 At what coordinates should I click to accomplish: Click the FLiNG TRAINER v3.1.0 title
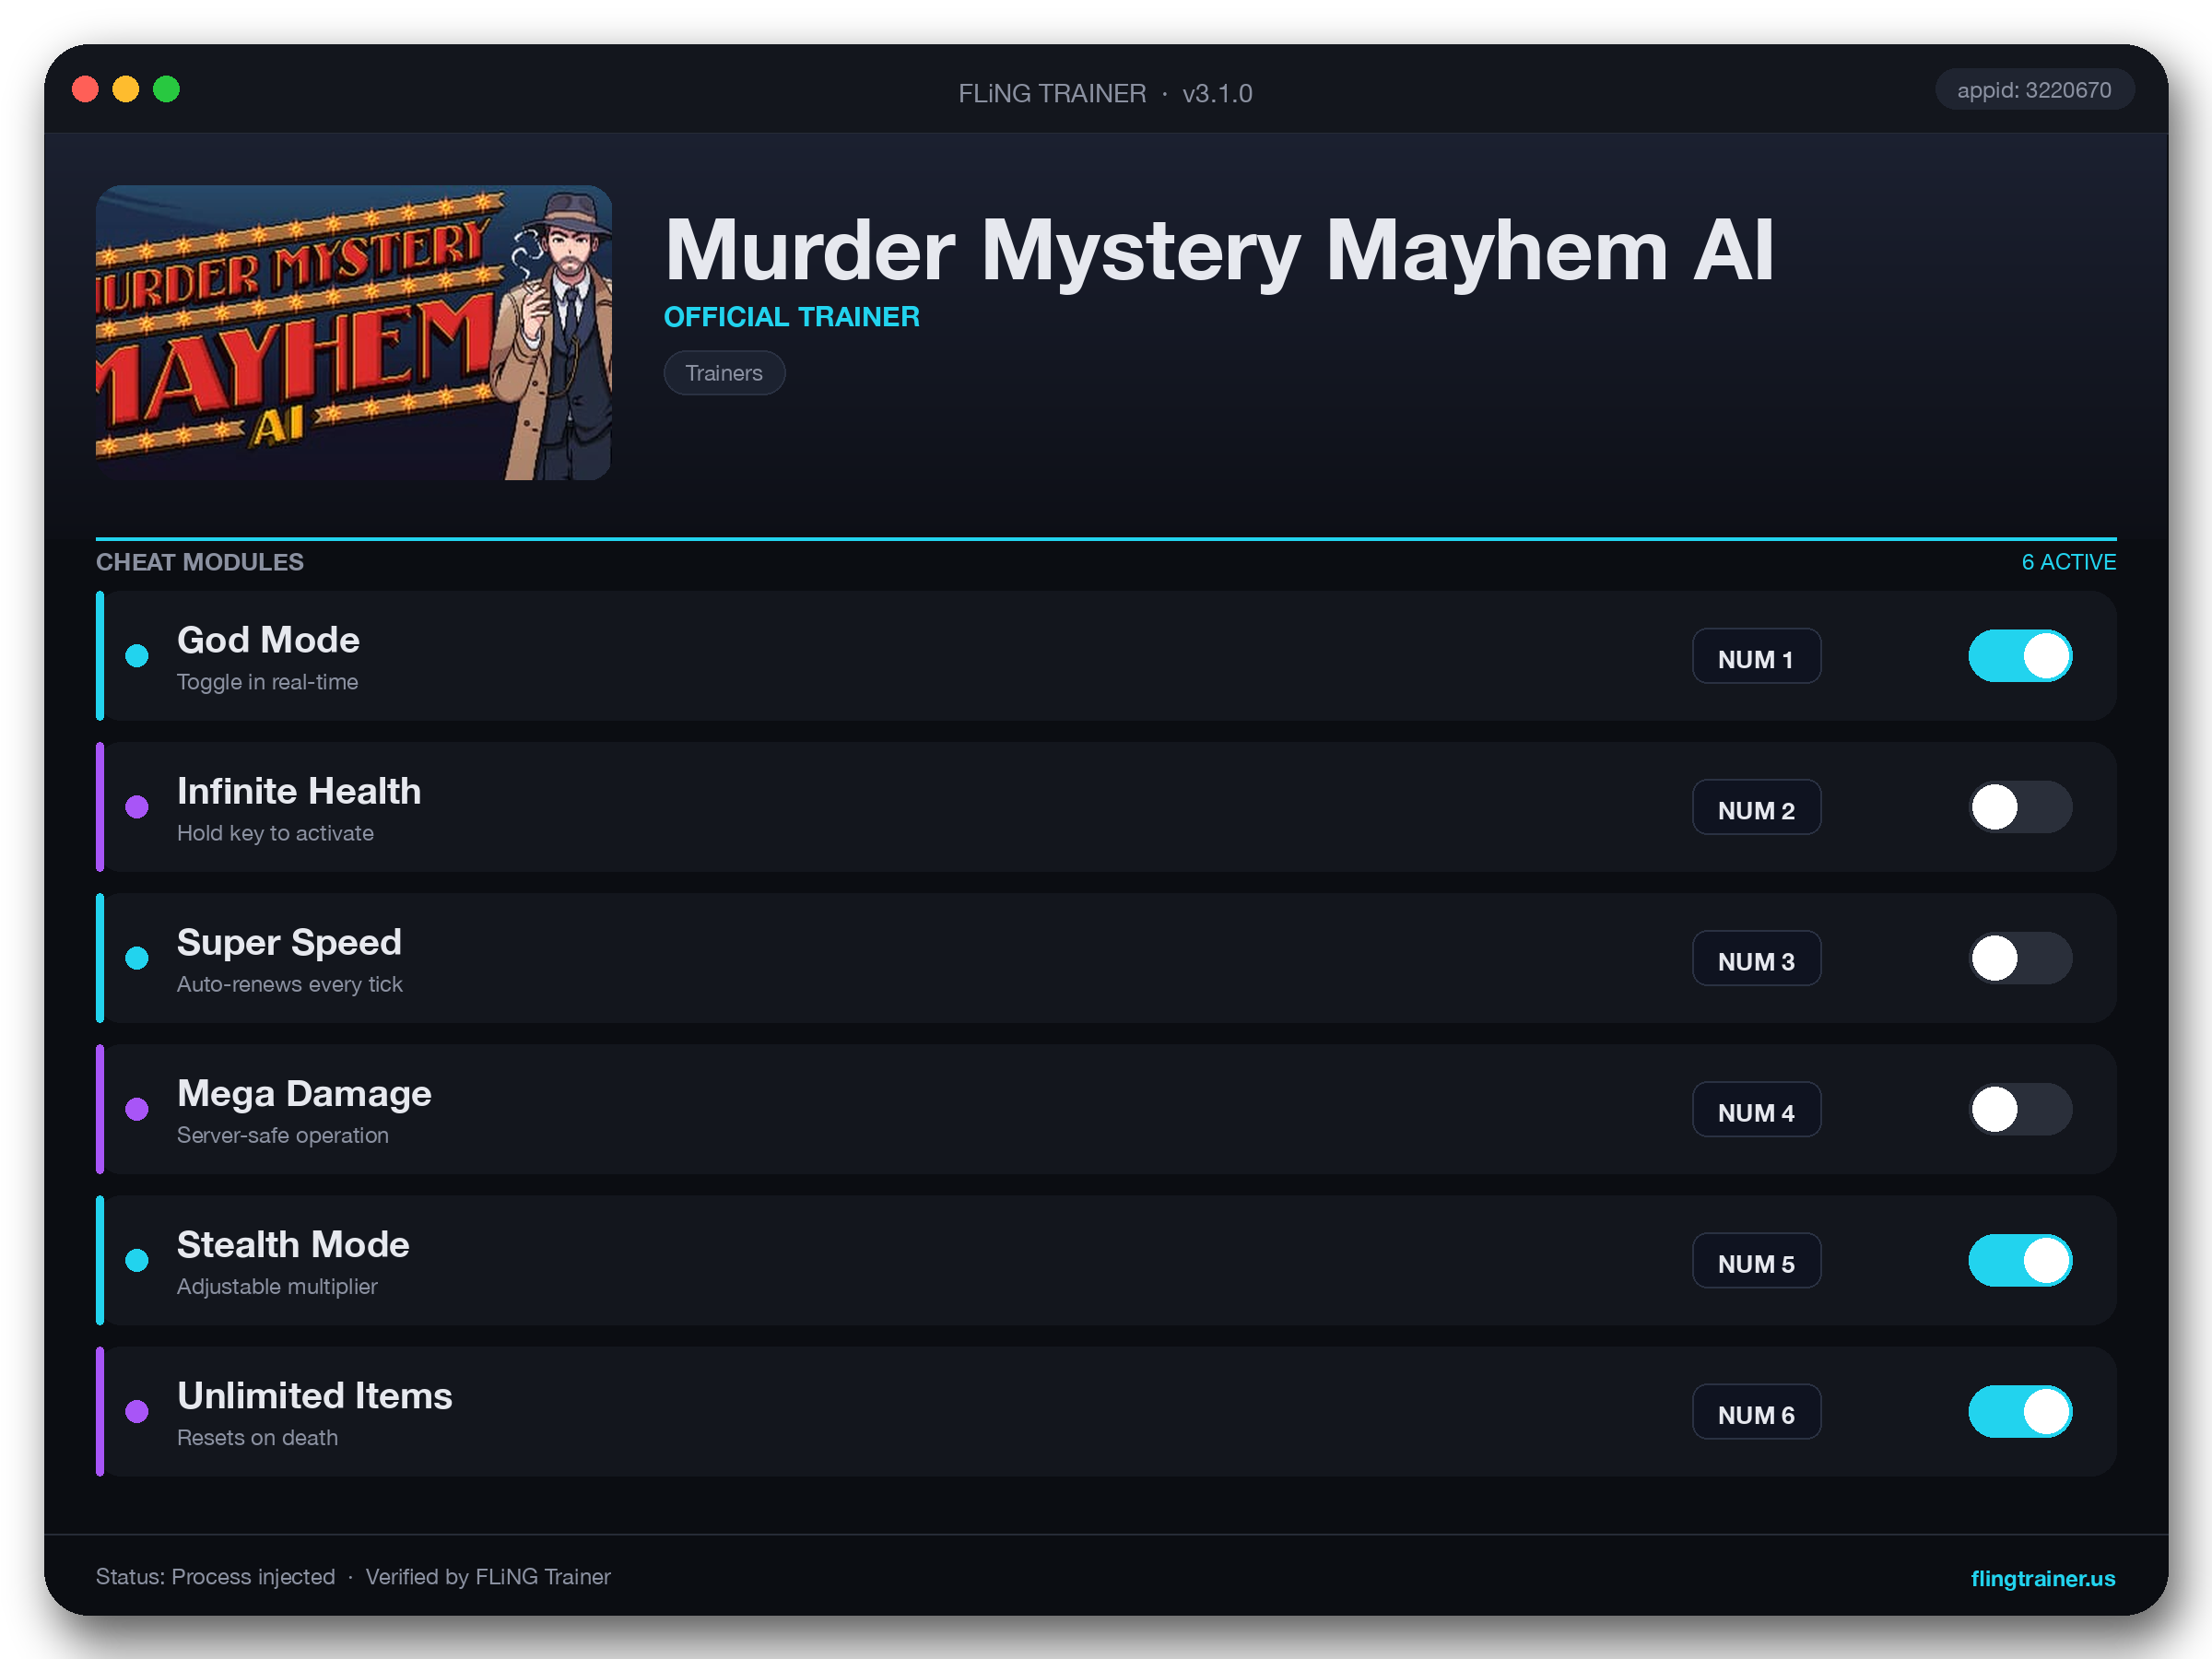click(1105, 93)
